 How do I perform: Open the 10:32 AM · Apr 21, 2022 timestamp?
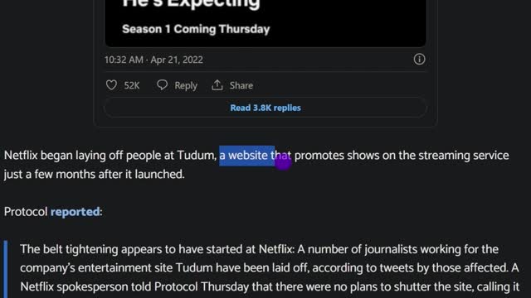tap(153, 60)
